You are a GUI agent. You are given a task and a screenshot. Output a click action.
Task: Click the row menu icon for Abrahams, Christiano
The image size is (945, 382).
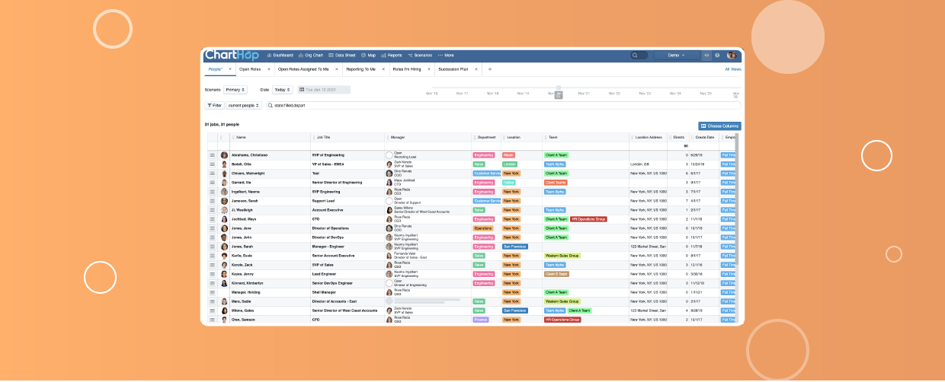(213, 155)
